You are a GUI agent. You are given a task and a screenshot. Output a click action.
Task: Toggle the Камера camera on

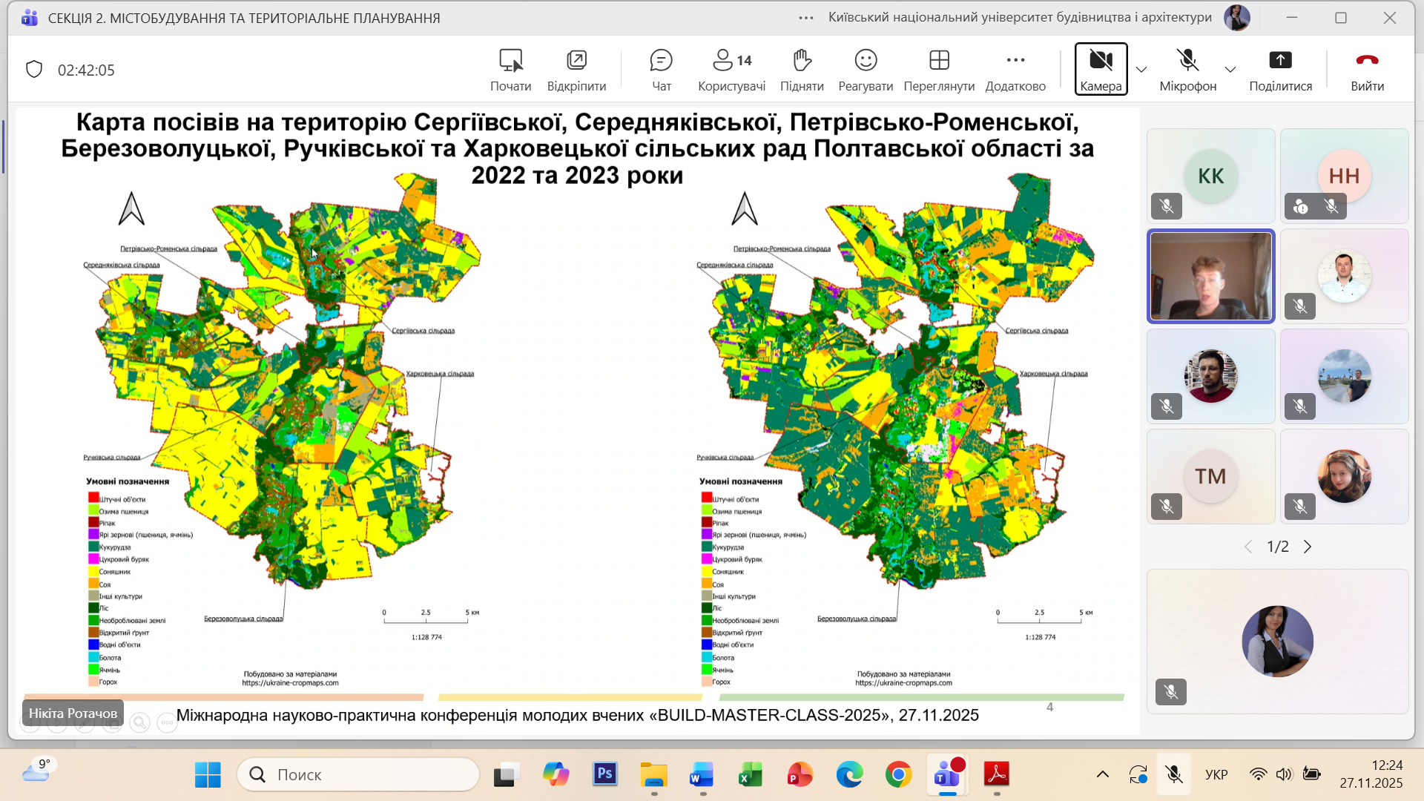click(x=1101, y=69)
